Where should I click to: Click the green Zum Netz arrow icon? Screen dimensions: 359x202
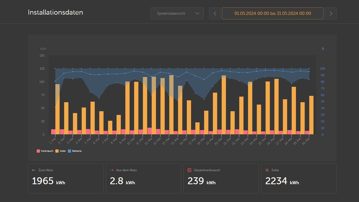34,170
